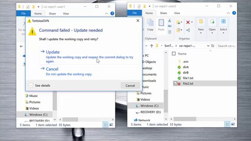Click Properties icon in user1 title bar
Image resolution: width=251 pixels, height=141 pixels.
click(28, 7)
